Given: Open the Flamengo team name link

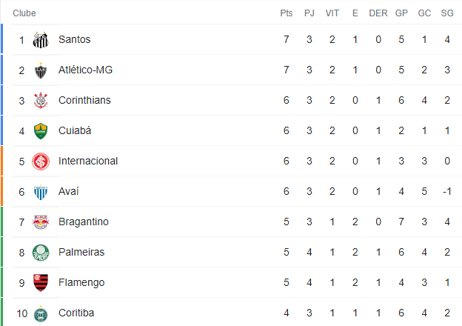Looking at the screenshot, I should point(81,282).
